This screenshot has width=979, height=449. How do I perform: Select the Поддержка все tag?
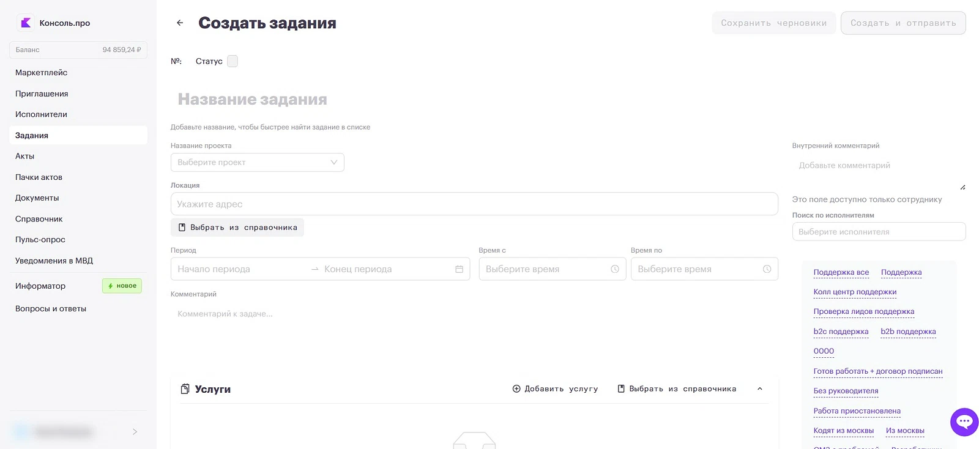tap(841, 272)
